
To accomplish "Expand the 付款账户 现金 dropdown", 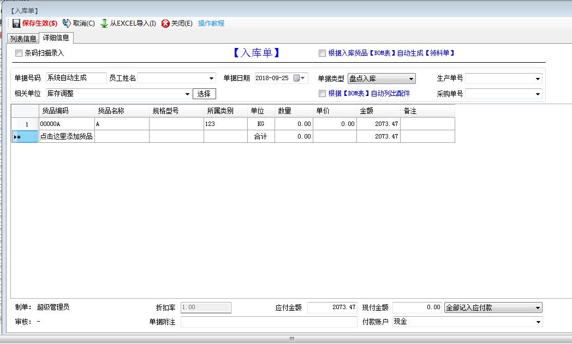I will point(538,322).
